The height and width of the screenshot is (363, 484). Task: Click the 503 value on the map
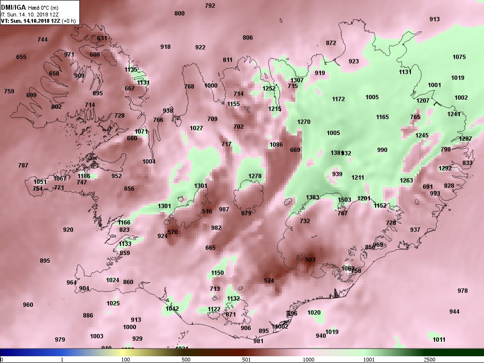pos(310,259)
